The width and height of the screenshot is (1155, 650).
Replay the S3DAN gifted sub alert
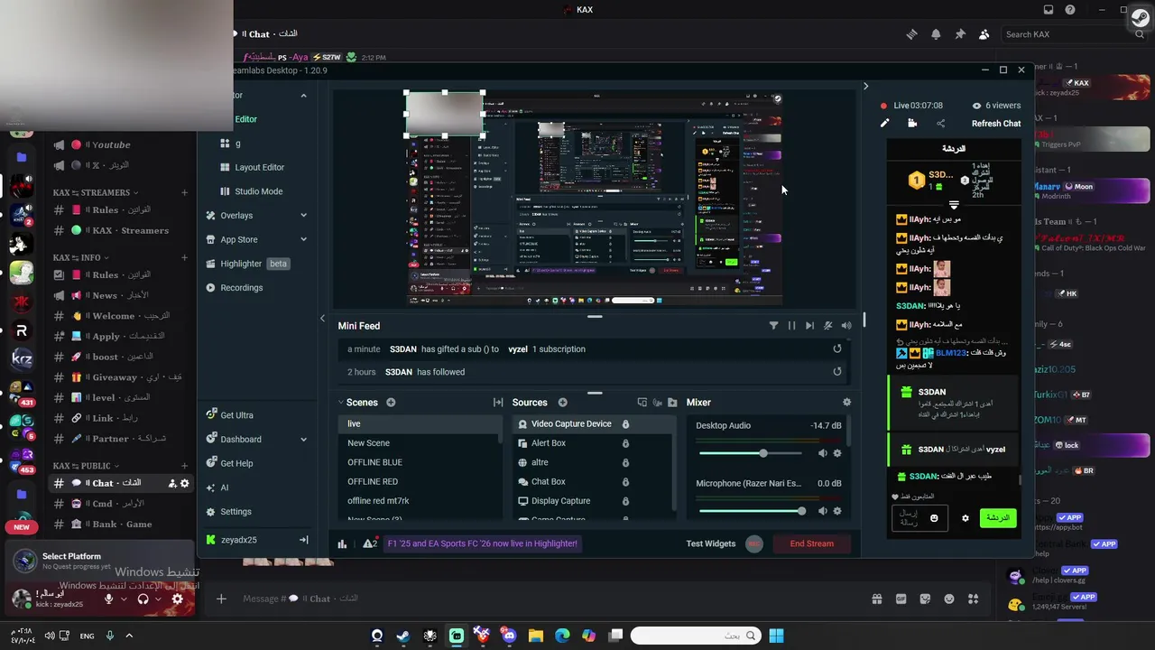[837, 348]
